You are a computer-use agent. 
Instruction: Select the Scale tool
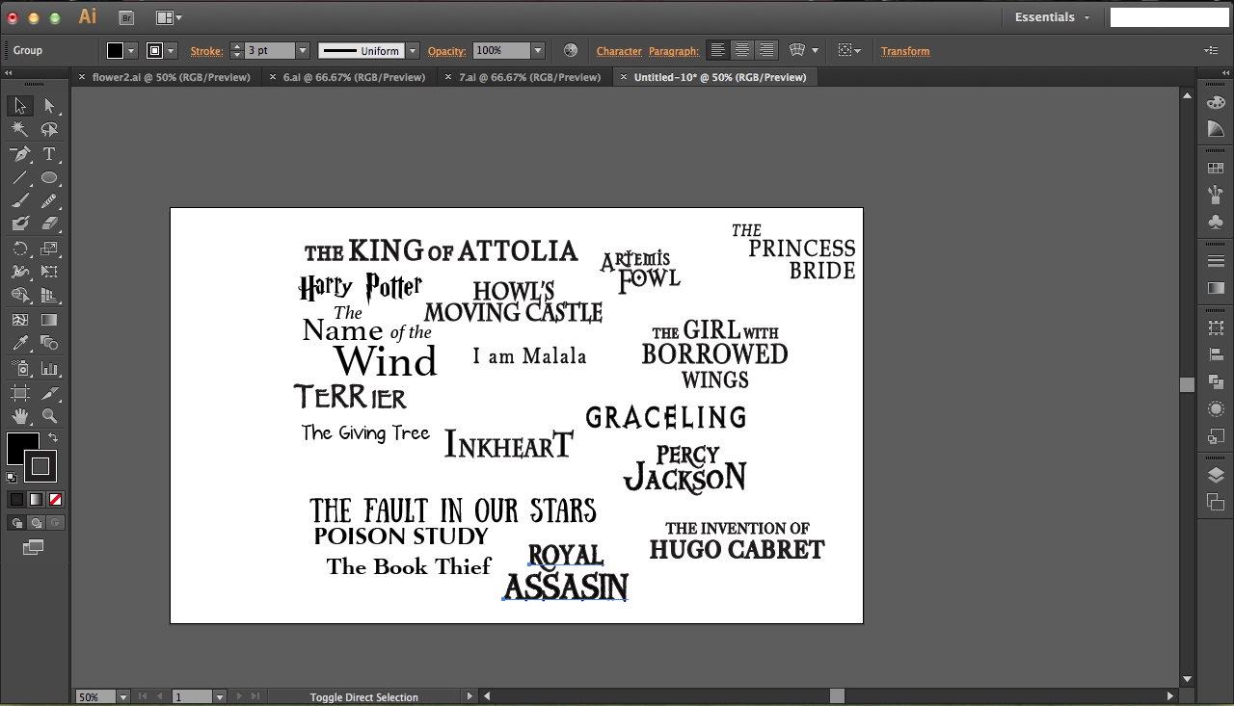point(49,248)
